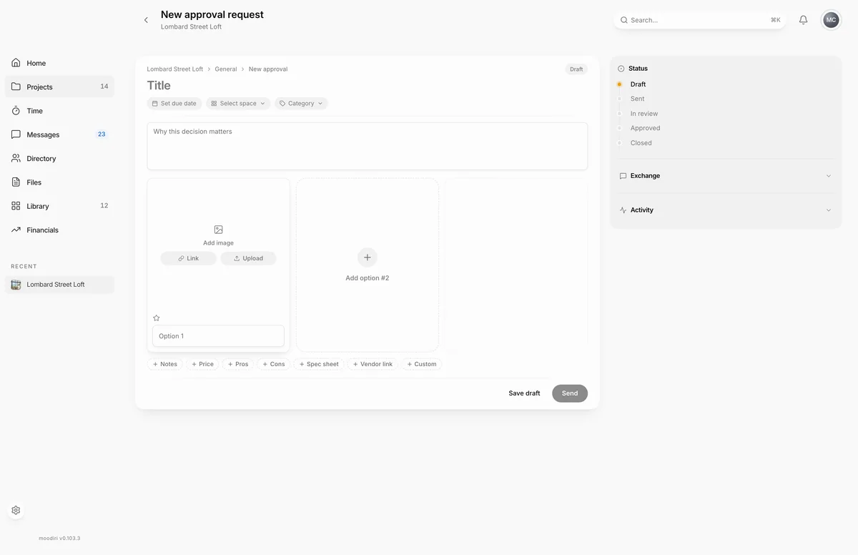Click the 'Add option #2' label
Image resolution: width=858 pixels, height=555 pixels.
tap(368, 278)
